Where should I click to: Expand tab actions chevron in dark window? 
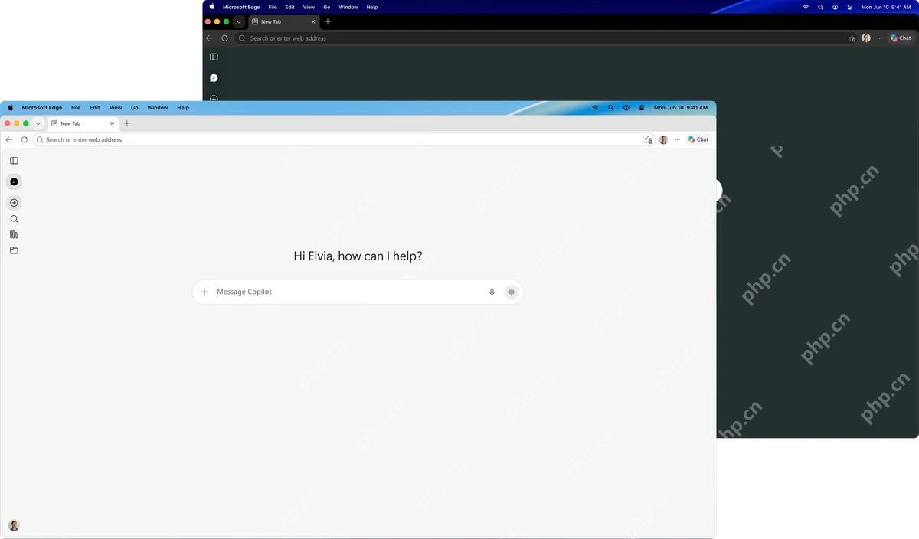click(239, 21)
